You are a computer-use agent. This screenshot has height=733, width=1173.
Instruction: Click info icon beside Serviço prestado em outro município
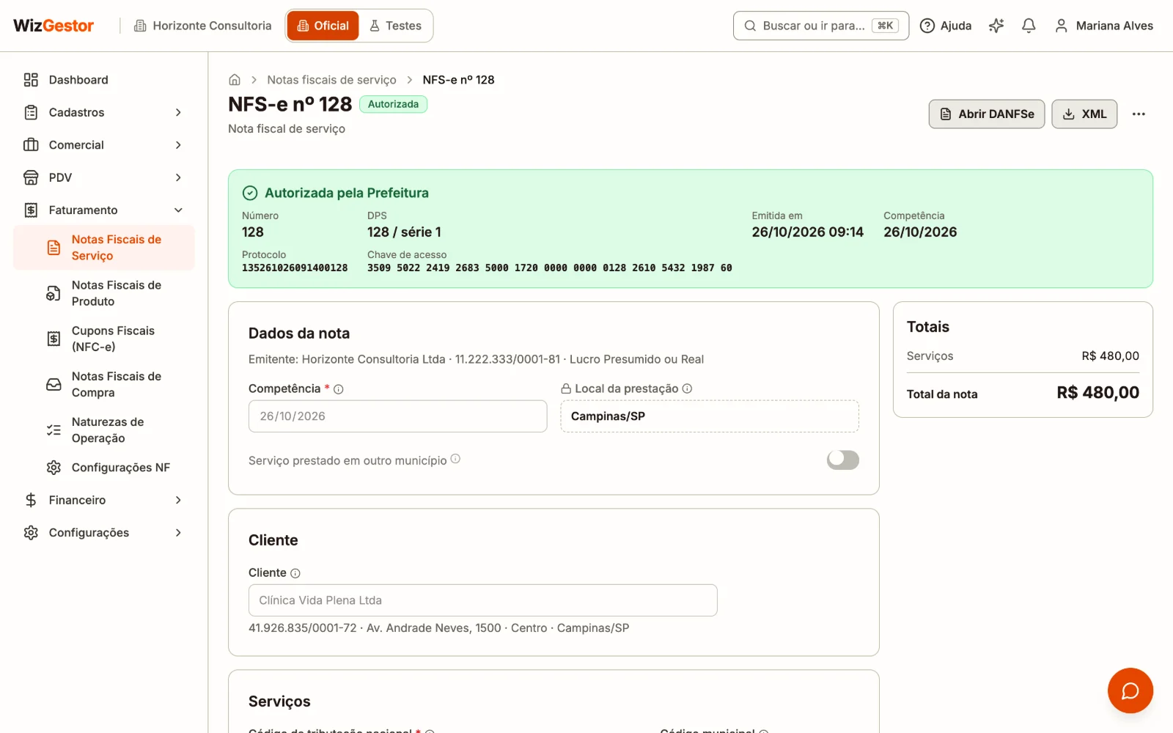point(455,459)
